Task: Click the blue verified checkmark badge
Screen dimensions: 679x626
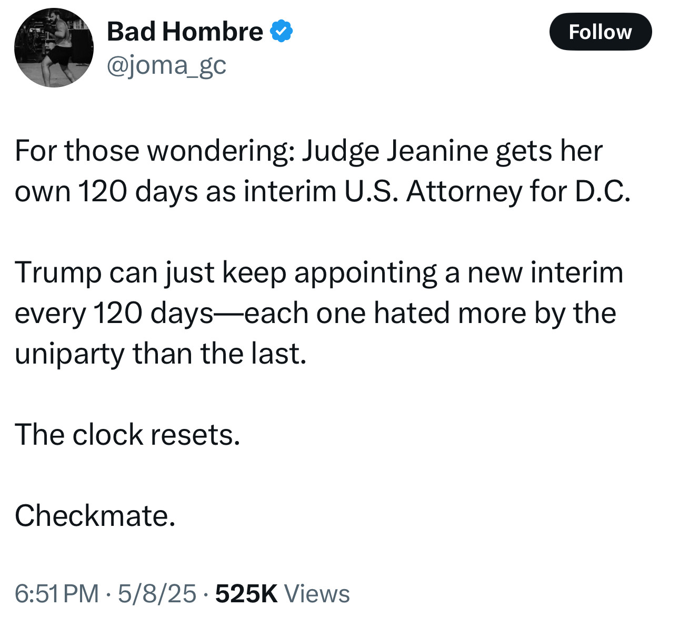Action: pos(282,32)
